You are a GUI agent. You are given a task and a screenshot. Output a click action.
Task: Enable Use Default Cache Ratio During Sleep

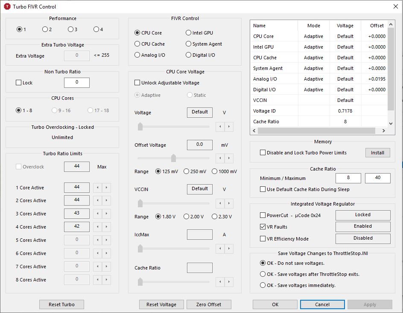263,189
